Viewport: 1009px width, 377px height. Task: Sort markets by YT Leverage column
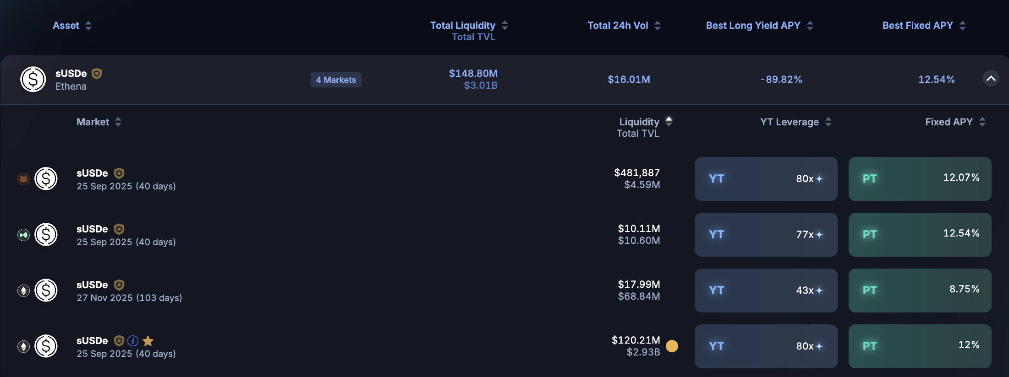(828, 122)
